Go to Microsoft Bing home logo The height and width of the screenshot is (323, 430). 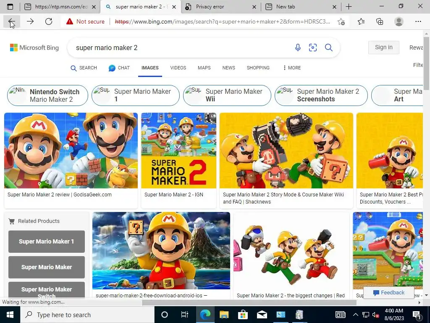tap(34, 48)
